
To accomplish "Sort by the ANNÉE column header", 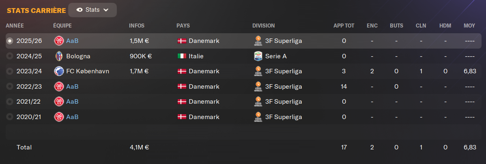I will (x=15, y=26).
